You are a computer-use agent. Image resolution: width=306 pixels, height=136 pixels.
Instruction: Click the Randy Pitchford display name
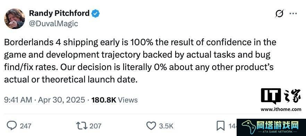(59, 13)
